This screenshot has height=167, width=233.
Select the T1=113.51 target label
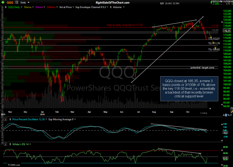click(x=214, y=39)
